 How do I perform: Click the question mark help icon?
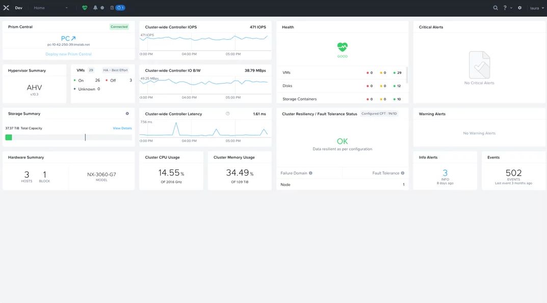click(505, 8)
